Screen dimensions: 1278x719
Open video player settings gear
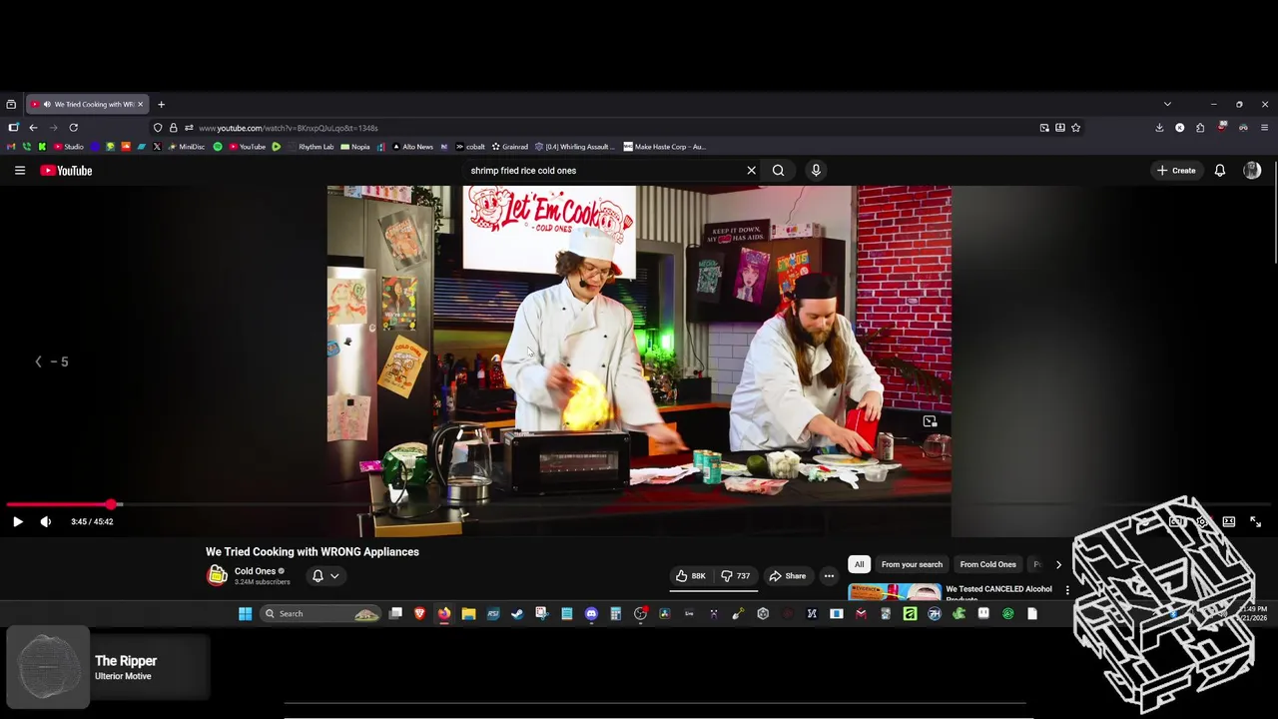pos(1203,521)
